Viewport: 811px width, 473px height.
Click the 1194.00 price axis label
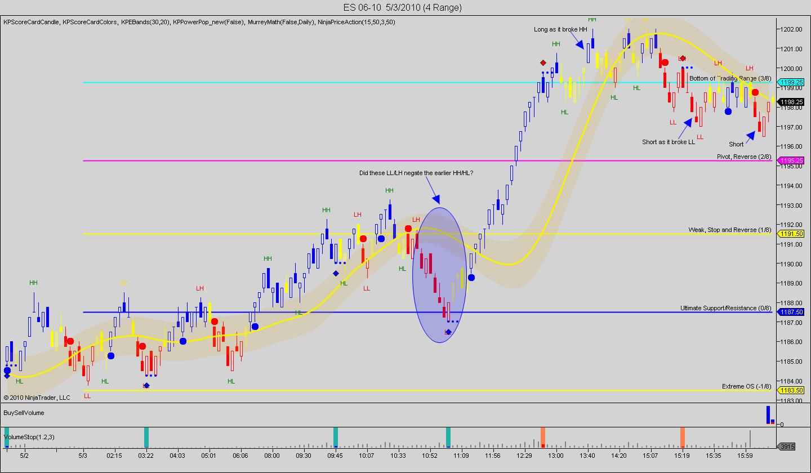click(x=791, y=186)
